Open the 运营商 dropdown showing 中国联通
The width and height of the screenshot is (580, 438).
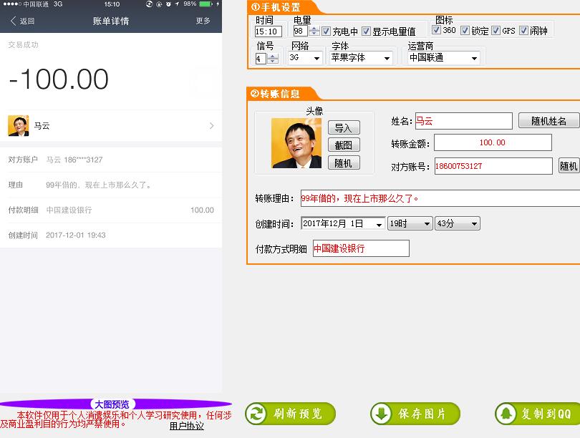click(x=444, y=58)
